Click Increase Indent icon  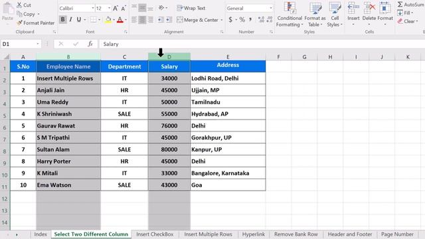click(169, 19)
